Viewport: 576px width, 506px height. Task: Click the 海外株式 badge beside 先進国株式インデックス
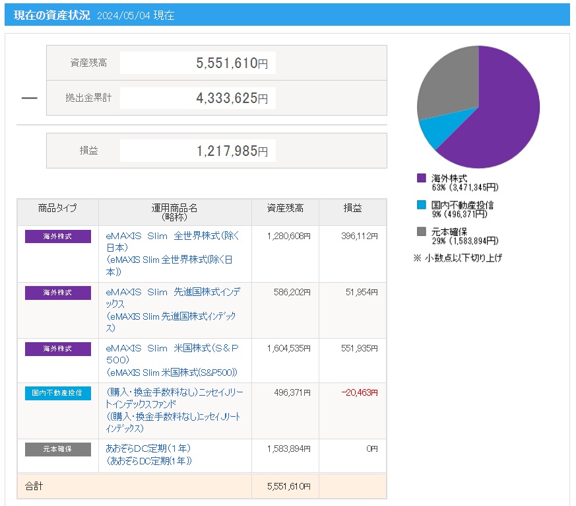tap(58, 293)
